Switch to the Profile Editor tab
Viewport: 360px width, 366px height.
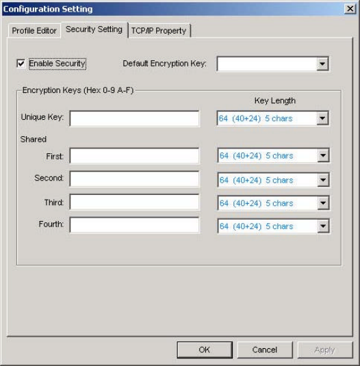pos(34,31)
